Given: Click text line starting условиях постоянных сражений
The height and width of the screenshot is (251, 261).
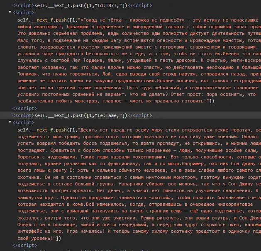Looking at the screenshot, I should click(137, 94).
